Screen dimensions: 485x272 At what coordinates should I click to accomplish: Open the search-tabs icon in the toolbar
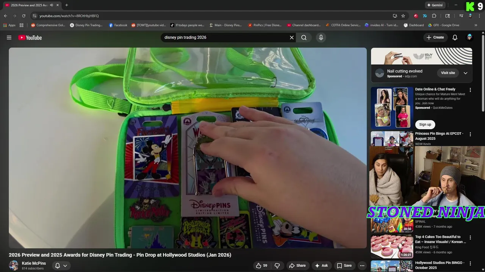447,16
